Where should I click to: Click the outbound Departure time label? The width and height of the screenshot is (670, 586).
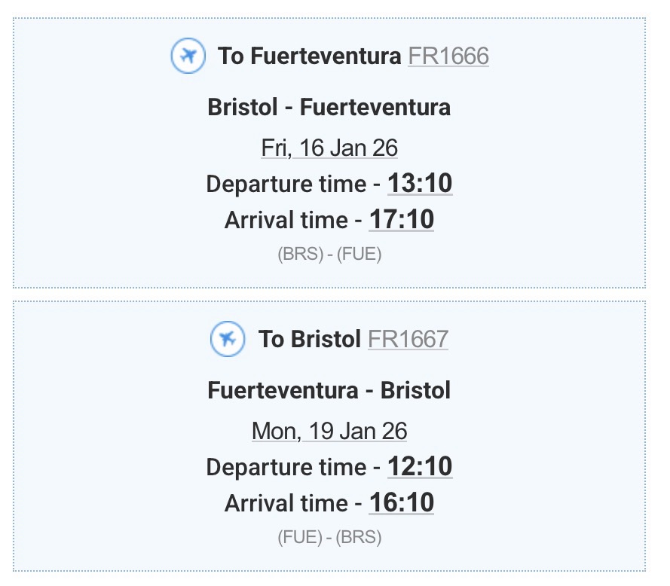coord(287,184)
